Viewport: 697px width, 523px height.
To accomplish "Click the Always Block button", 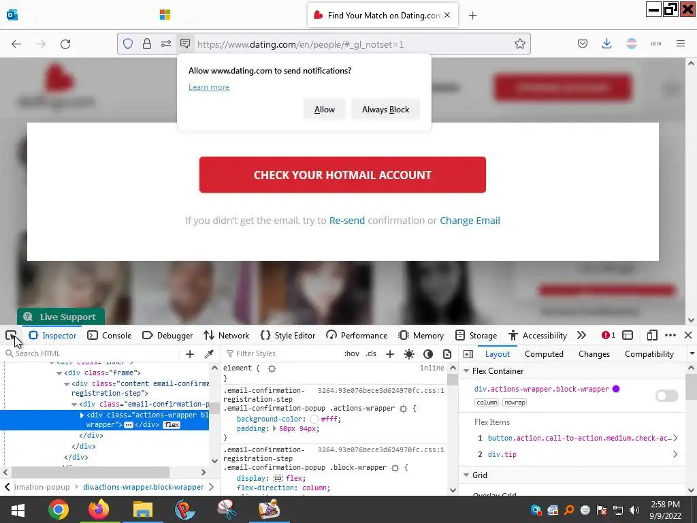I will [385, 110].
